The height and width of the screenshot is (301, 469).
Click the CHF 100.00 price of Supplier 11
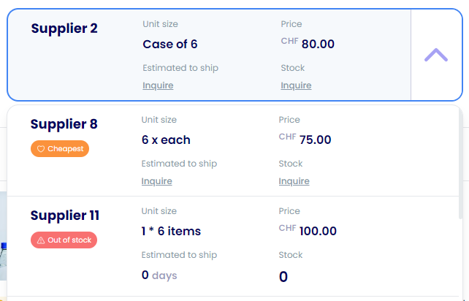308,231
